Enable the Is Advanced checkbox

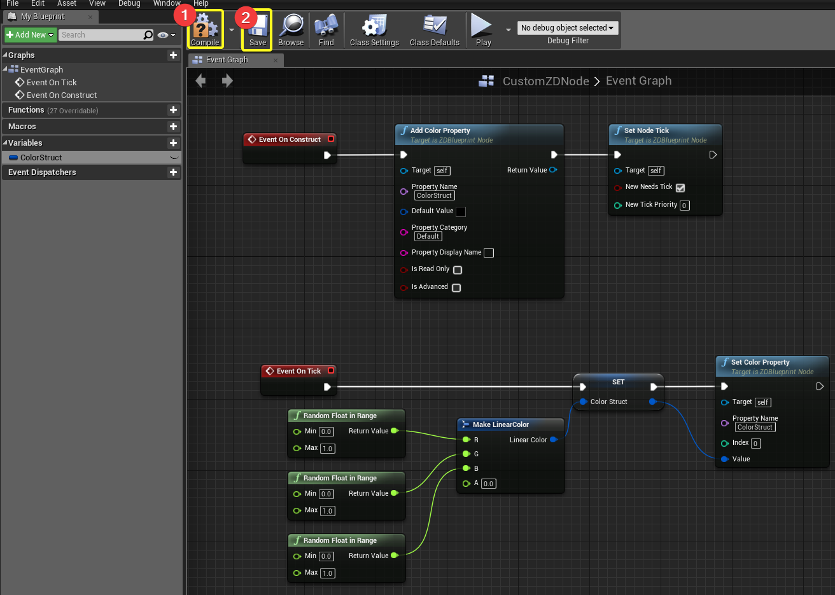coord(456,288)
